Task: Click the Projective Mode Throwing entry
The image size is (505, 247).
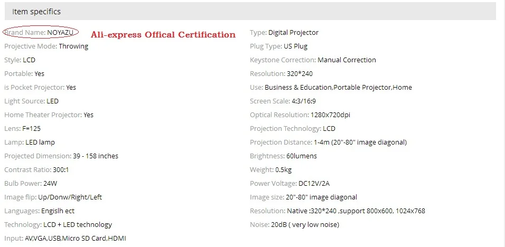Action: (46, 46)
